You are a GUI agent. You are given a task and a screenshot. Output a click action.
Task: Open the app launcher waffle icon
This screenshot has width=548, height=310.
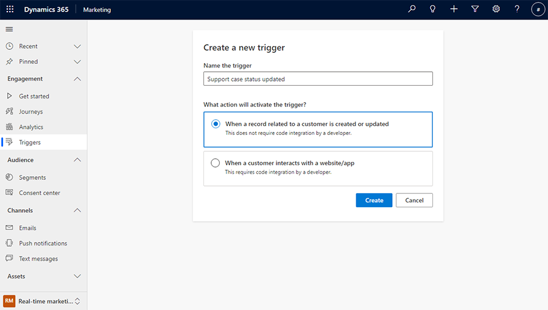pos(10,10)
